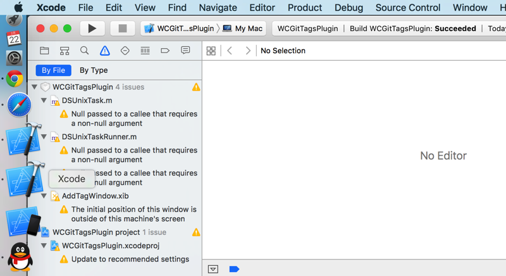Open the Apple menu
Screen dimensions: 506x276
click(x=18, y=7)
